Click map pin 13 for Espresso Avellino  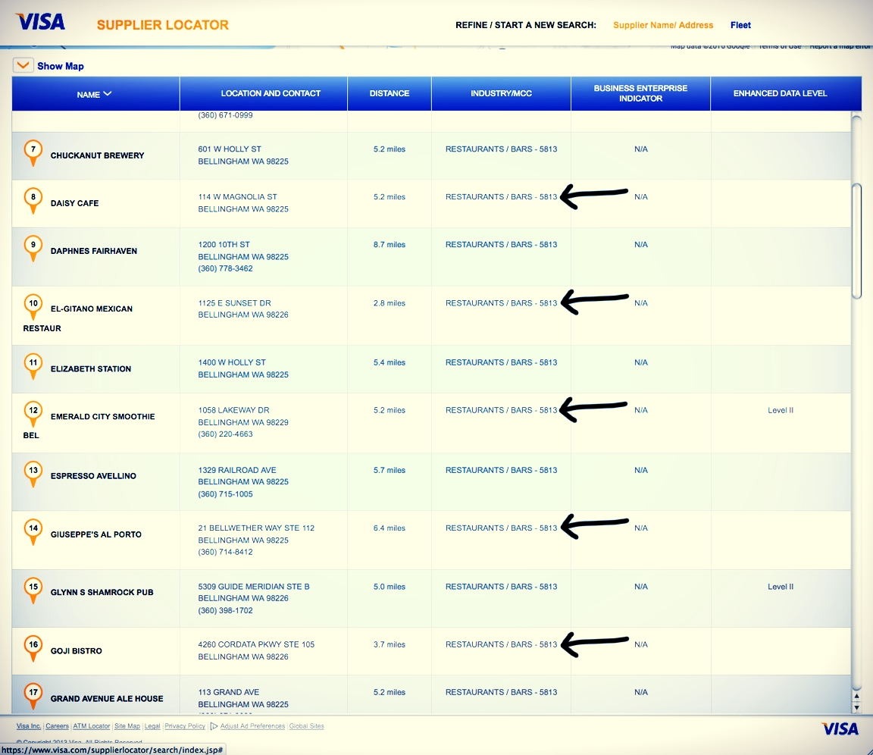[33, 475]
